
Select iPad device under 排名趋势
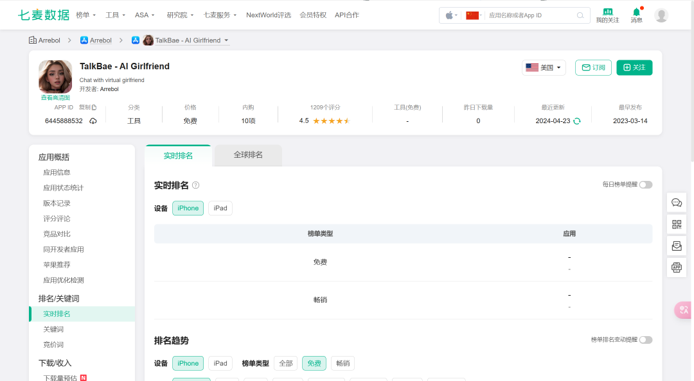[220, 363]
